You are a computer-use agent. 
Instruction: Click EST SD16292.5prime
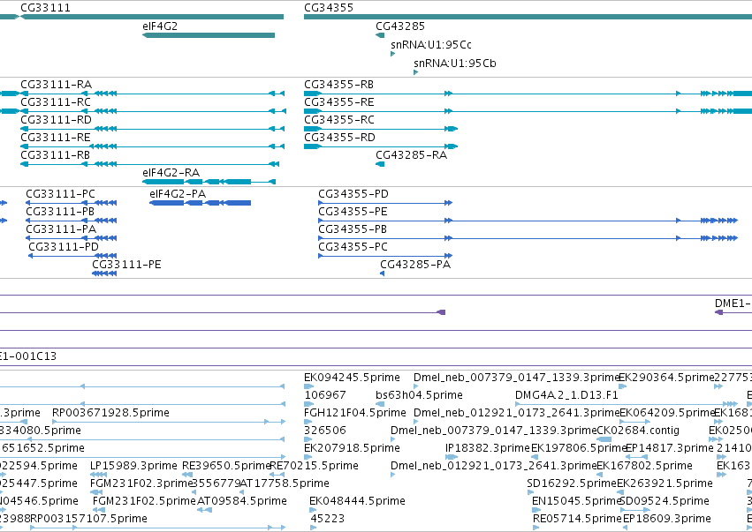571,483
